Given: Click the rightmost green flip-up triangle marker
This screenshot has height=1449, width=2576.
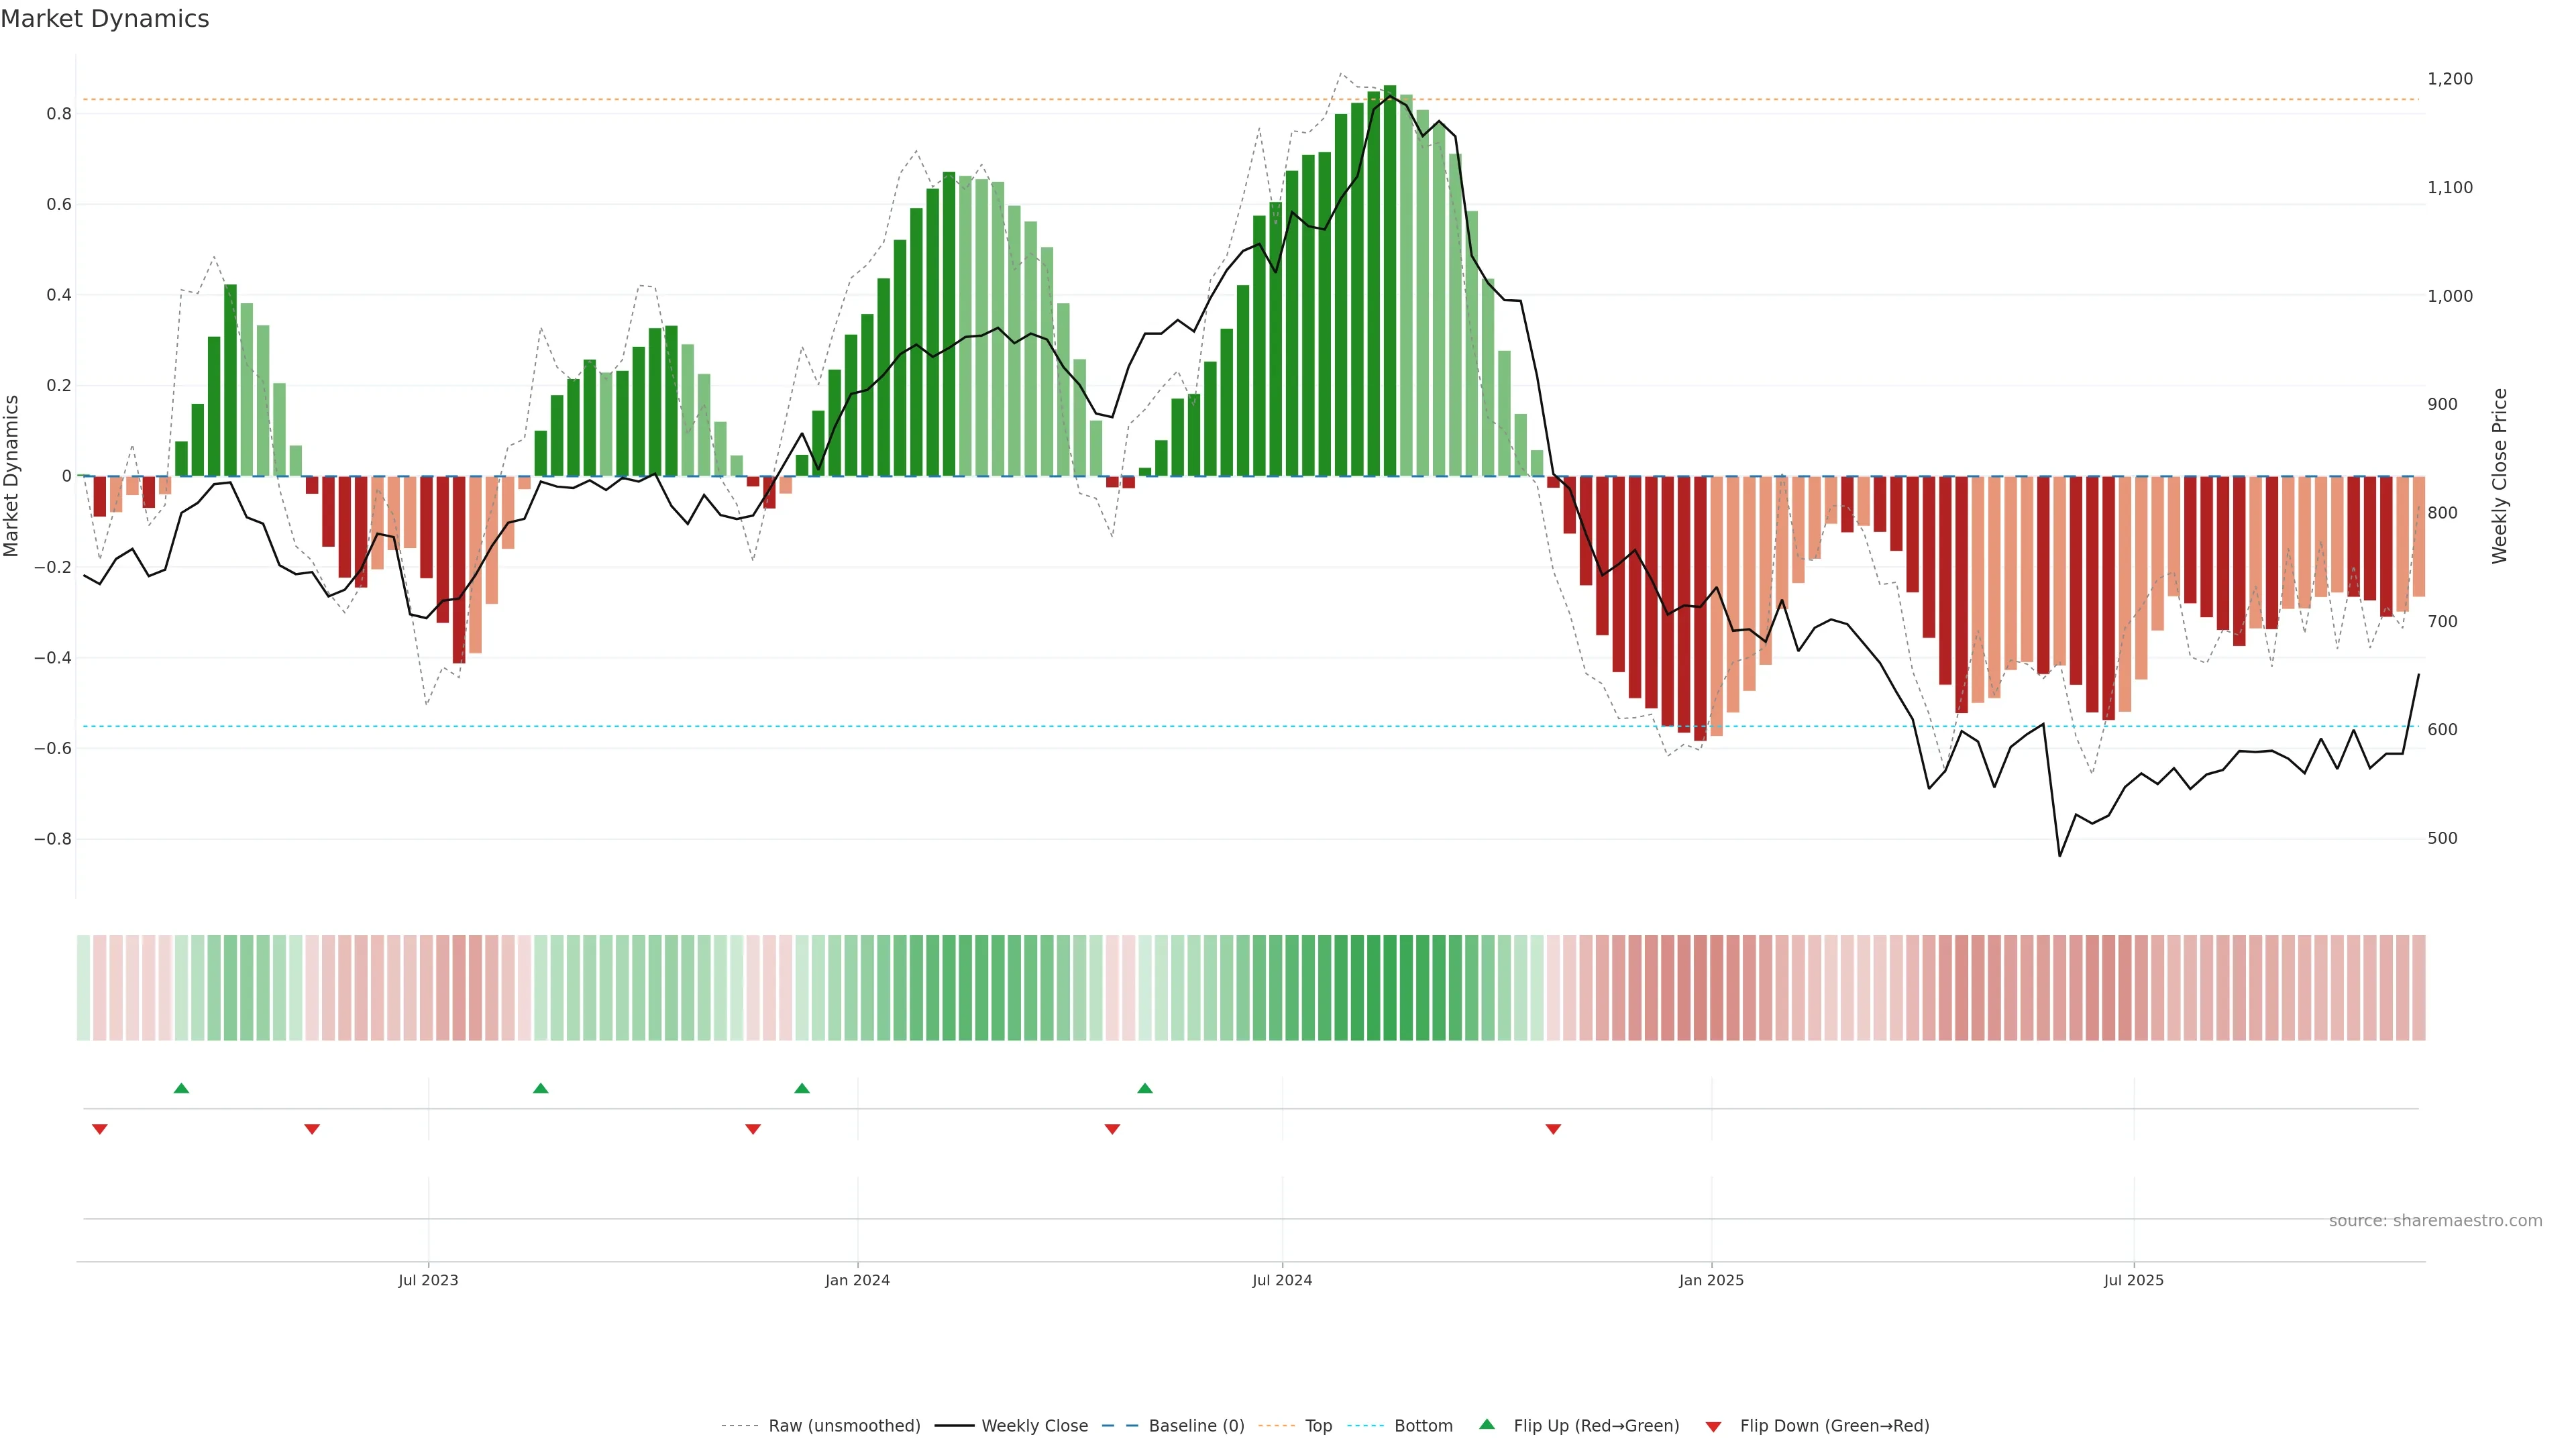Looking at the screenshot, I should [1145, 1088].
